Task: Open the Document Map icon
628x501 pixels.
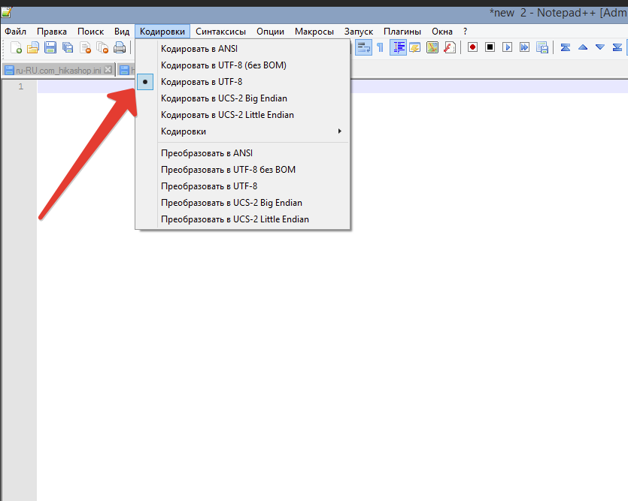Action: 432,47
